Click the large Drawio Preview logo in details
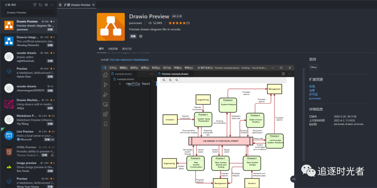Screen dimensions: 377x188 (x=111, y=27)
